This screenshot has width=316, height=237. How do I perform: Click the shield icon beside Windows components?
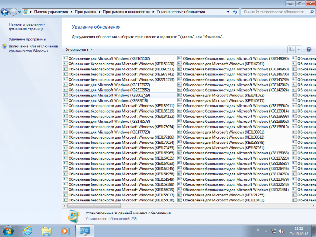click(x=4, y=46)
